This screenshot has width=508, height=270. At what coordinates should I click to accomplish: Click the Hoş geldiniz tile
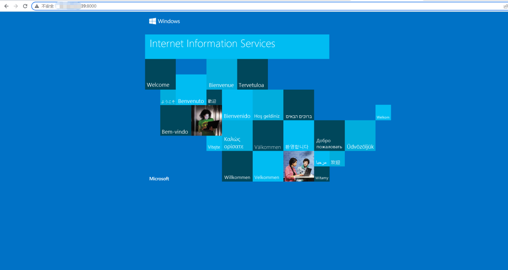[x=268, y=105]
